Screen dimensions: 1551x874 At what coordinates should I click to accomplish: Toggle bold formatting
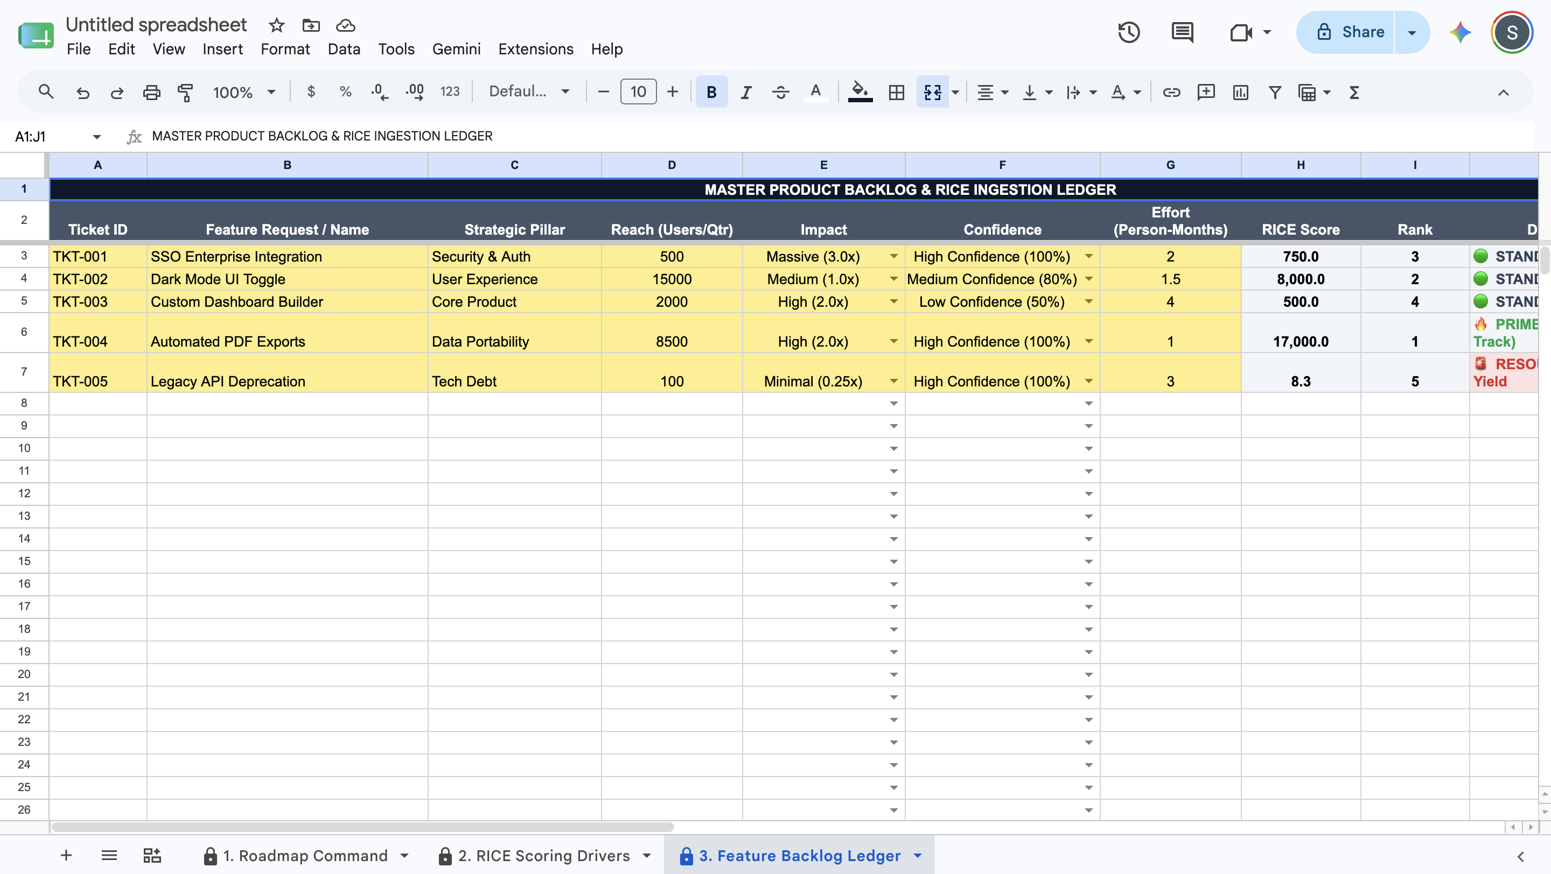(x=711, y=92)
